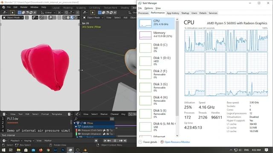Pause the animation playback
Screen dimensions: 273x153
[x=115, y=141]
